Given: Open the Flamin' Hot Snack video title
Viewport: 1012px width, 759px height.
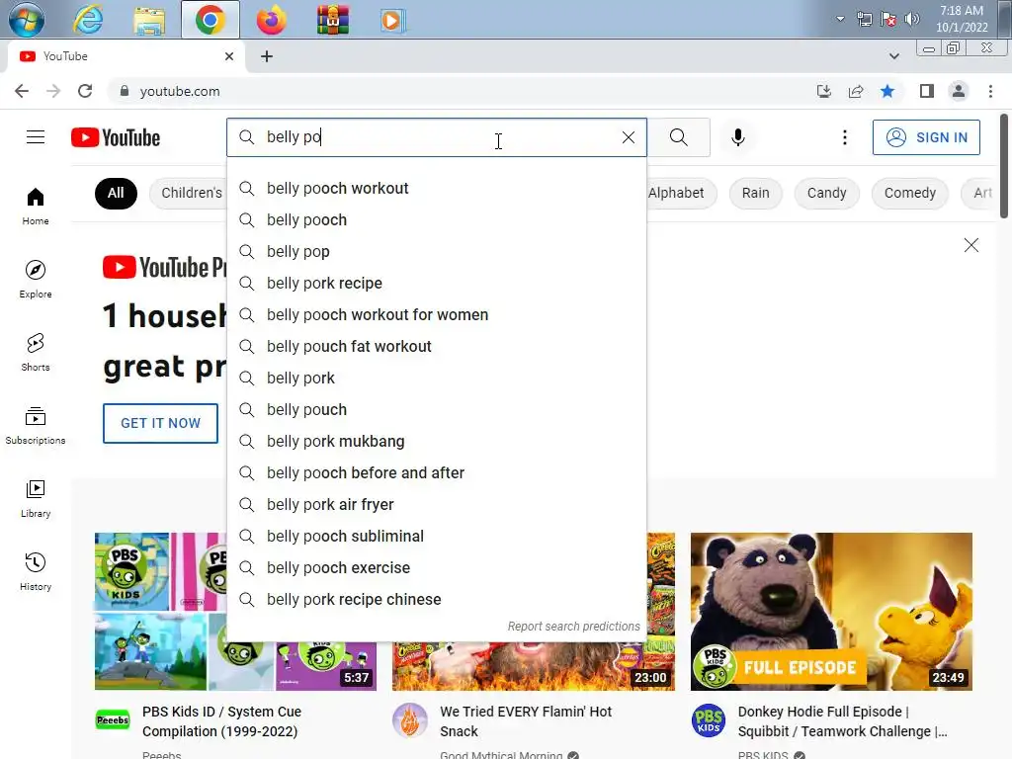Looking at the screenshot, I should 526,721.
